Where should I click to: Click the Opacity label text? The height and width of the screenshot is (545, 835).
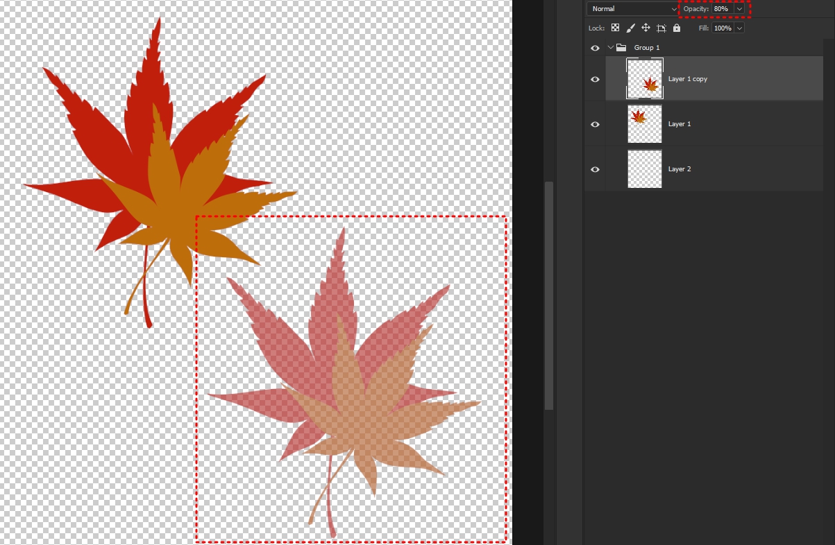(696, 9)
